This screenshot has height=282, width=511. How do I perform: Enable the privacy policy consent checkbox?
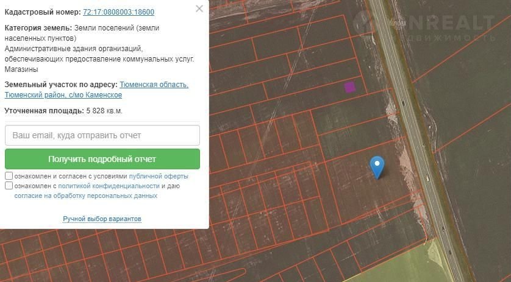point(9,186)
